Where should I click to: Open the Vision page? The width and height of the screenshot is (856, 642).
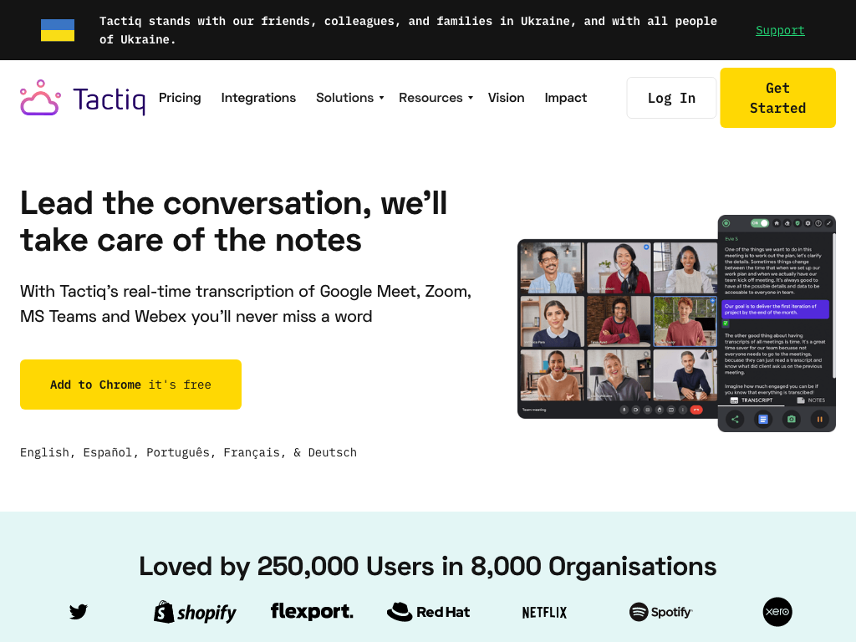click(506, 98)
